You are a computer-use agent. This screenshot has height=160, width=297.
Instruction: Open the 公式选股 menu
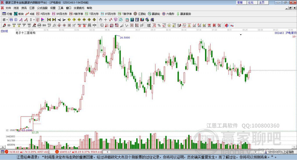(x=42, y=8)
